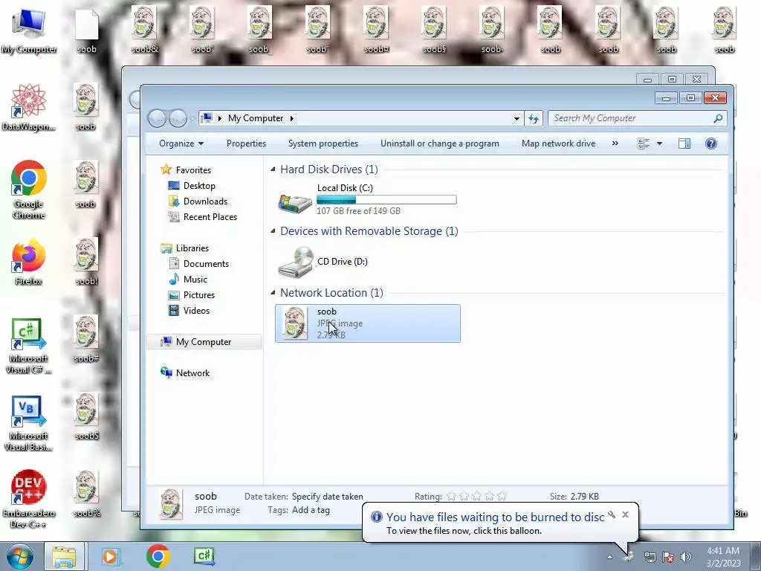Click the Forward navigation arrow
This screenshot has height=571, width=761.
point(178,118)
